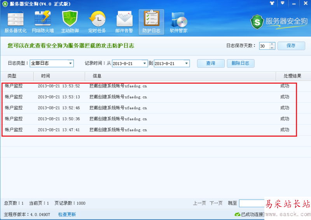Open the 网络防火墙 firewall module

tap(43, 22)
